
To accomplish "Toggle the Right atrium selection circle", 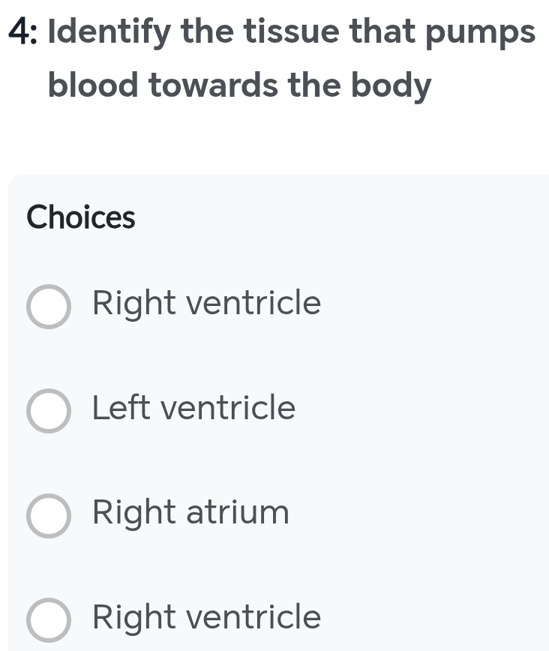I will [x=48, y=516].
